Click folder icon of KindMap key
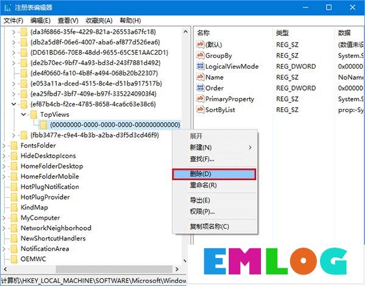This screenshot has height=286, width=365. 14,208
